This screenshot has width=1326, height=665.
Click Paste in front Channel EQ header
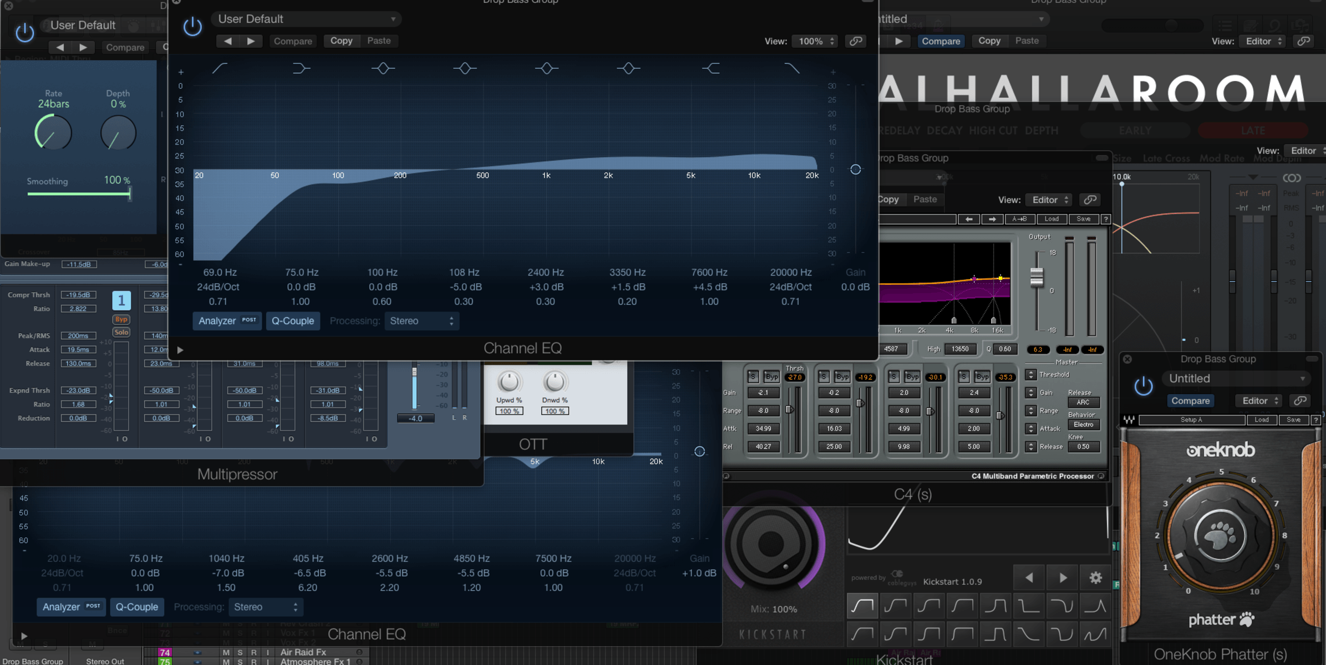[379, 41]
